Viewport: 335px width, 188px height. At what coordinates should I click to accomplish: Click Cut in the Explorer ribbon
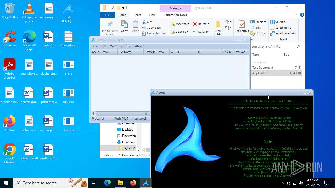tap(147, 22)
